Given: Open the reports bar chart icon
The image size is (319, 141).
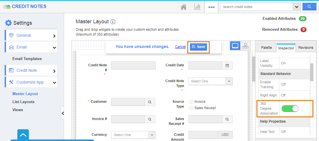Looking at the screenshot, I should point(197,7).
